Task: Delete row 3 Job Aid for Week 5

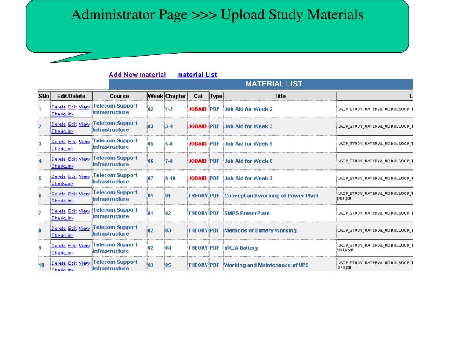Action: pos(58,142)
